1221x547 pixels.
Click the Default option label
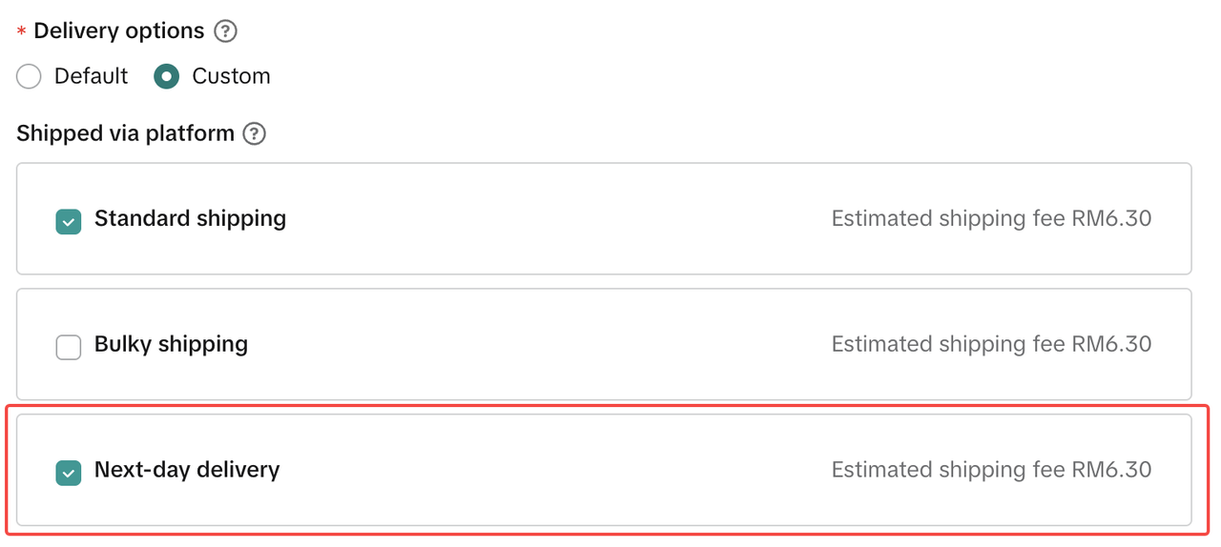[x=91, y=76]
